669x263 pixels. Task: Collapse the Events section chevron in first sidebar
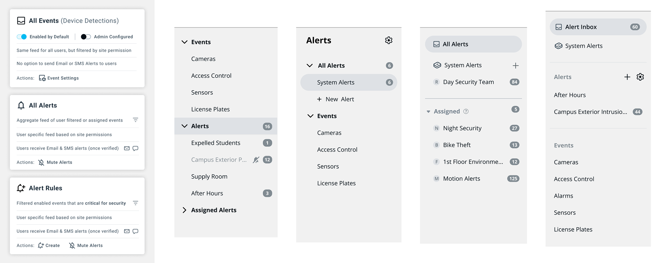coord(184,42)
